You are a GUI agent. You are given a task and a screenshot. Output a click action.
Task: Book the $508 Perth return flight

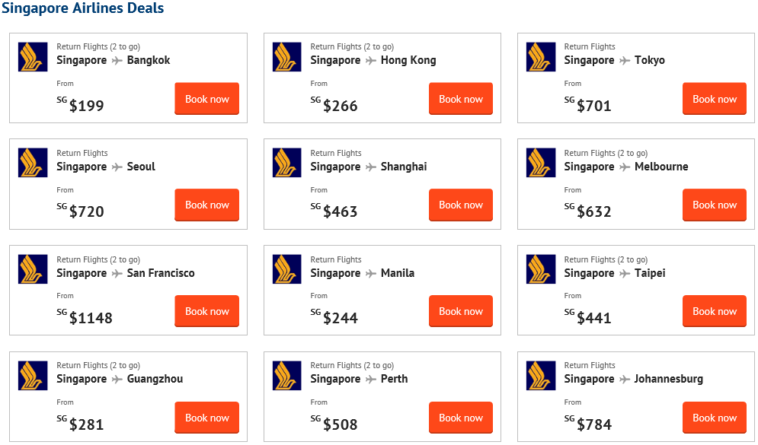tap(461, 418)
